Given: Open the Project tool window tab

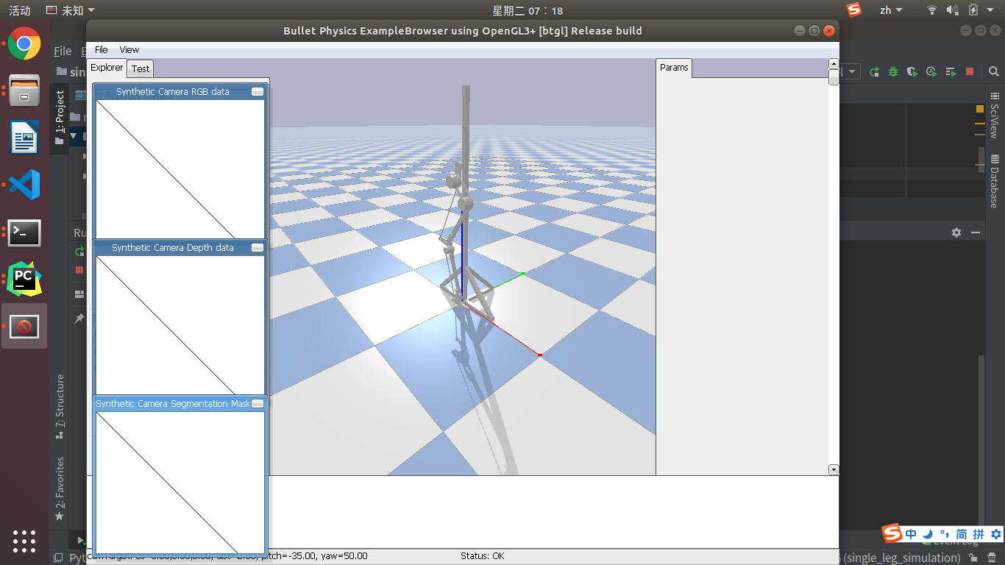Looking at the screenshot, I should coord(60,118).
